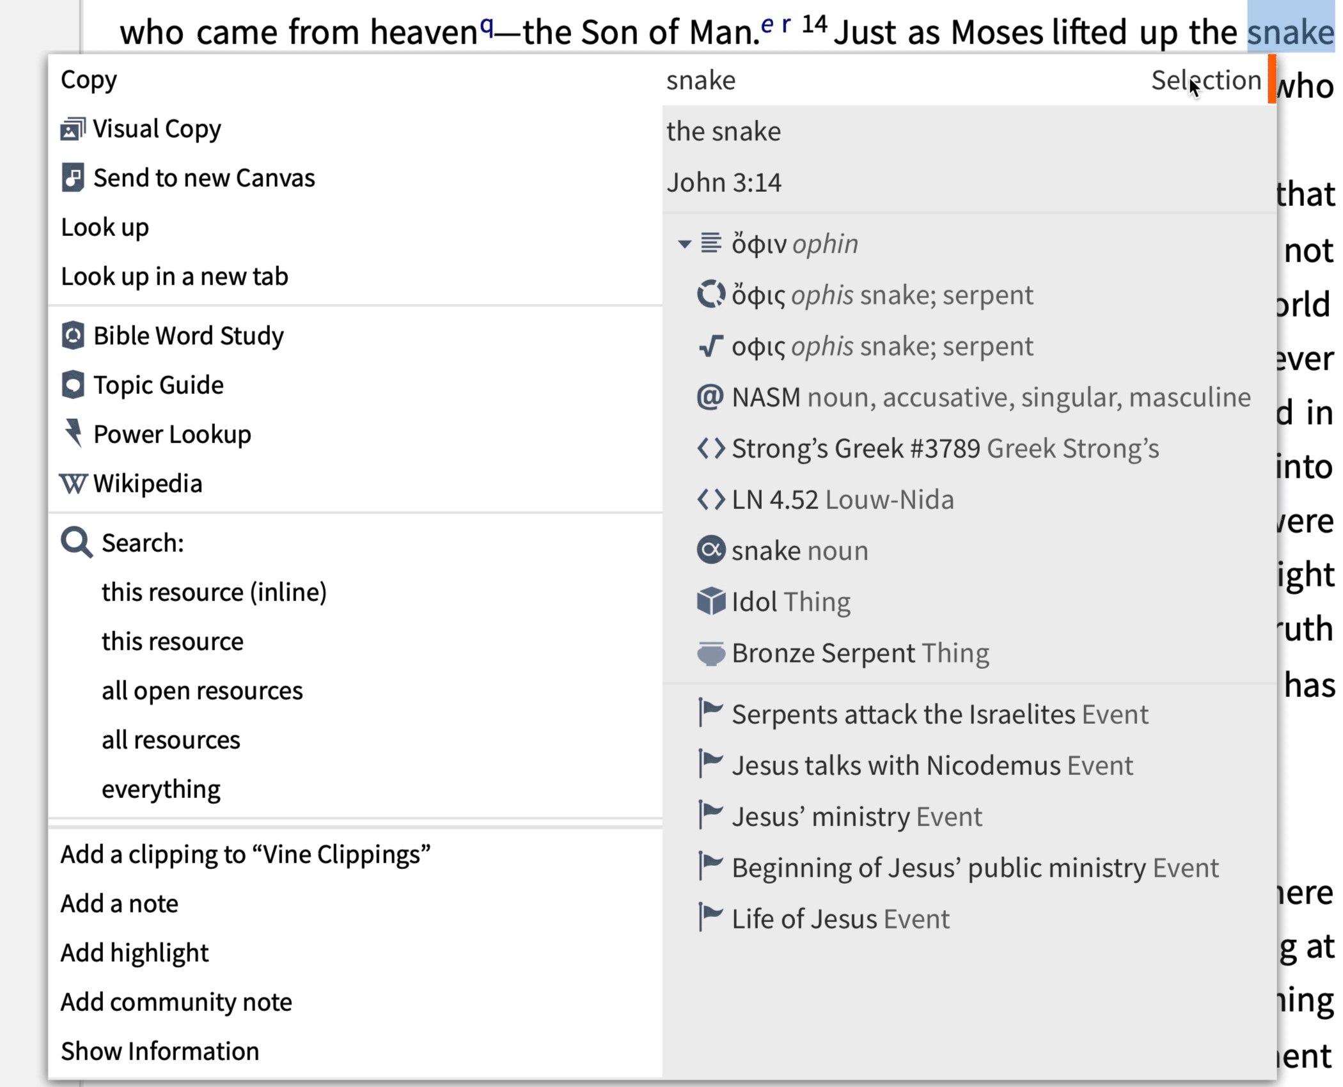Click Add highlight option
This screenshot has height=1087, width=1343.
pos(134,953)
